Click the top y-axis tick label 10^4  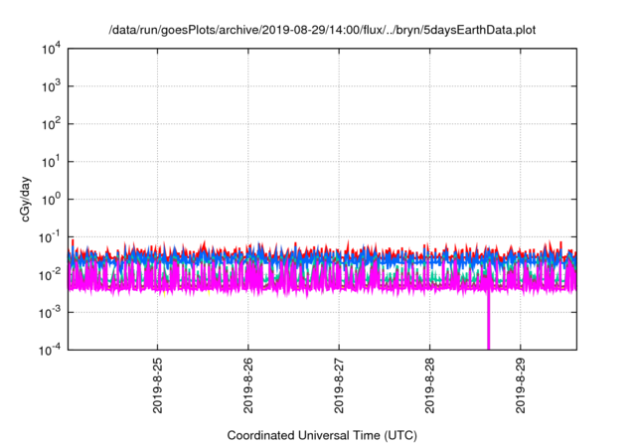[x=54, y=49]
